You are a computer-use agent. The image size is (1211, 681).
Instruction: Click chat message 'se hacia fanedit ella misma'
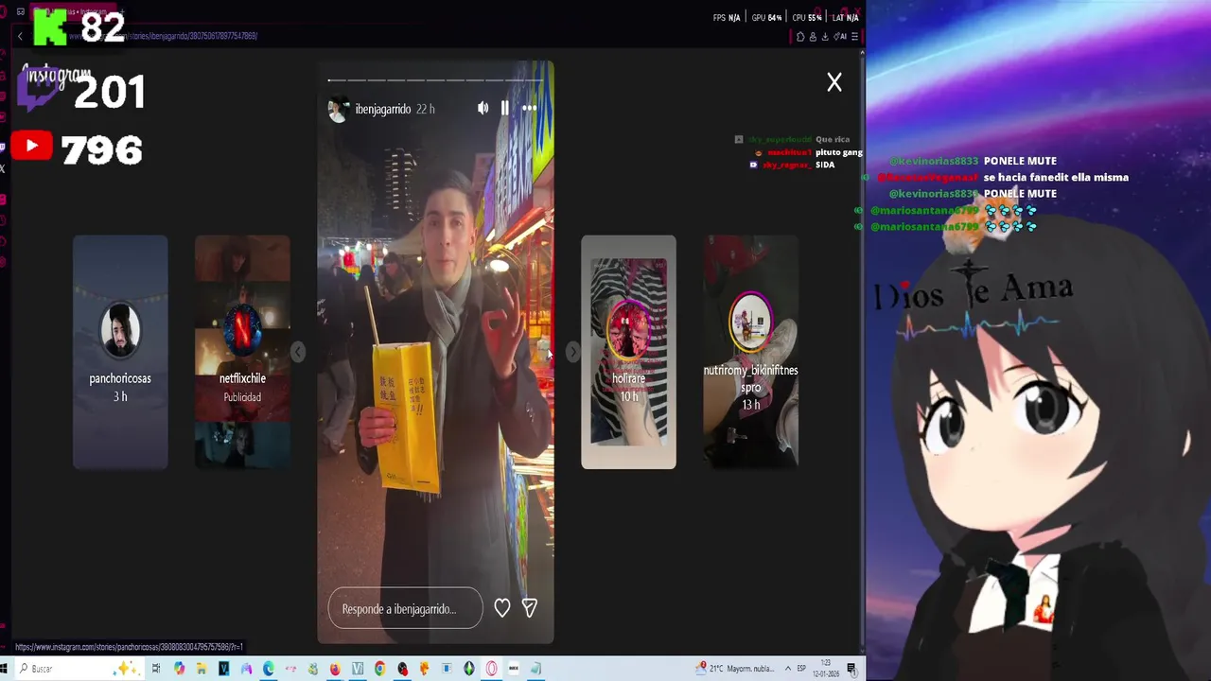tap(1056, 177)
